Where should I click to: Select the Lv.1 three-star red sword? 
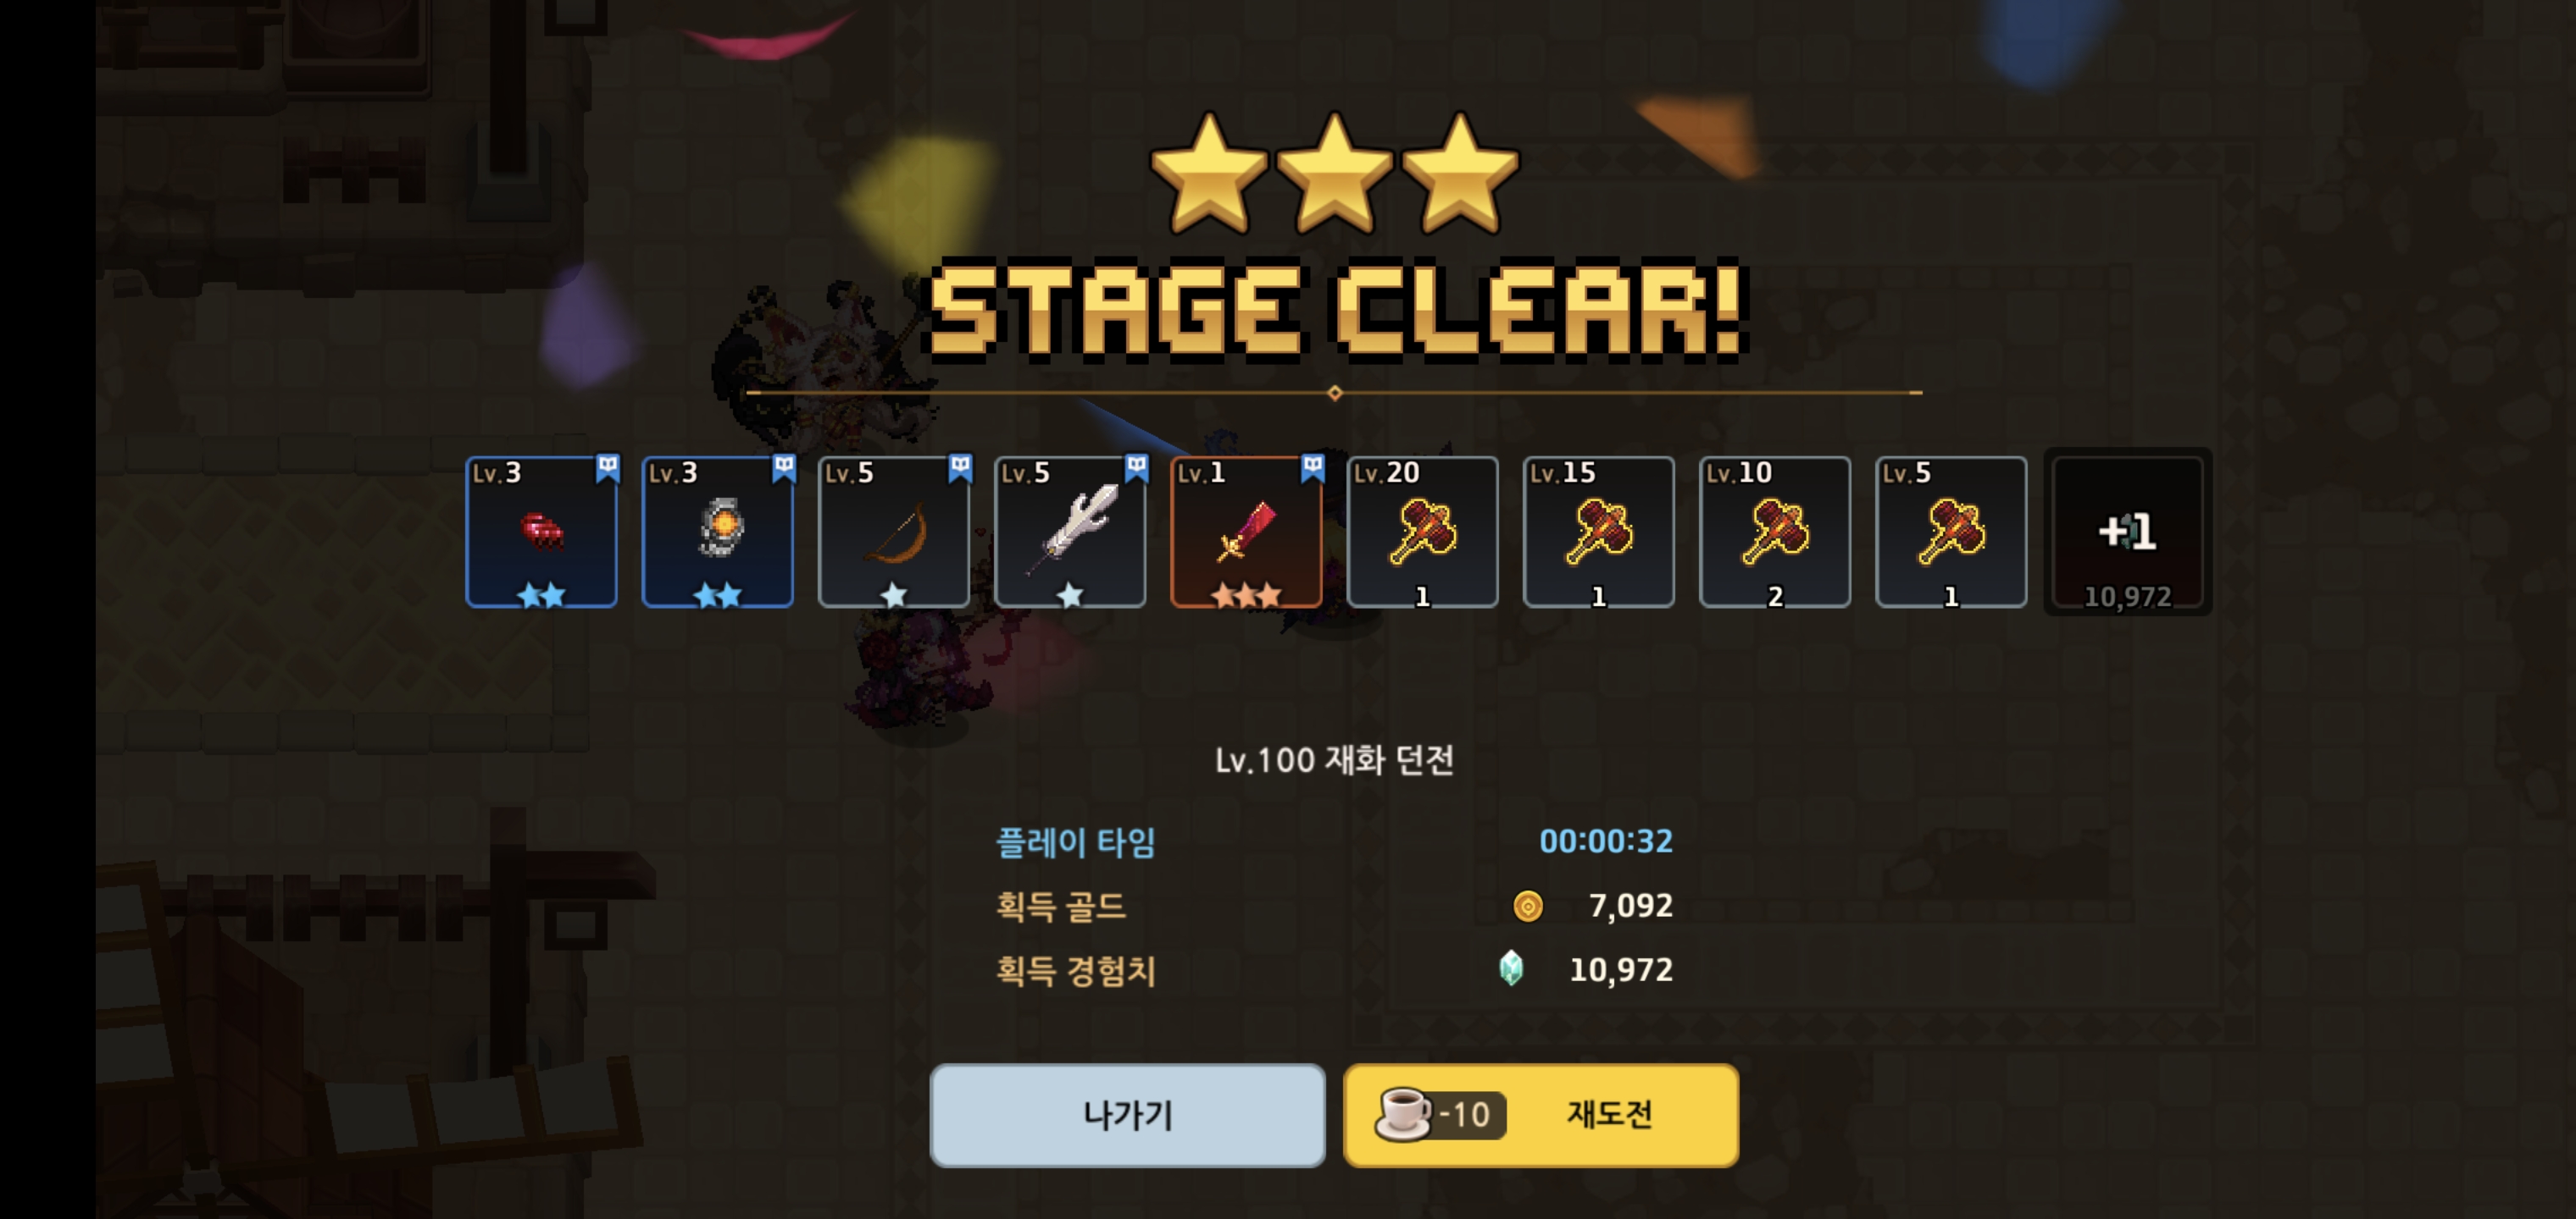pos(1246,532)
